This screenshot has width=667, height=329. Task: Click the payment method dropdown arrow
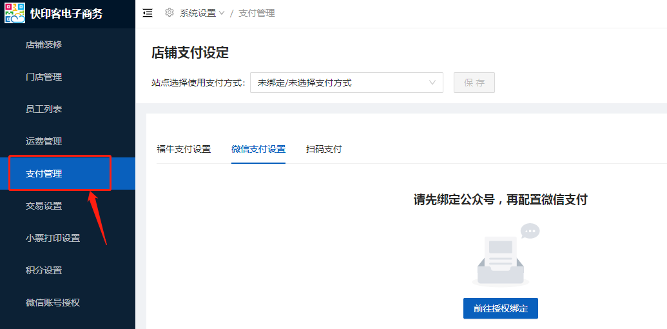tap(432, 83)
